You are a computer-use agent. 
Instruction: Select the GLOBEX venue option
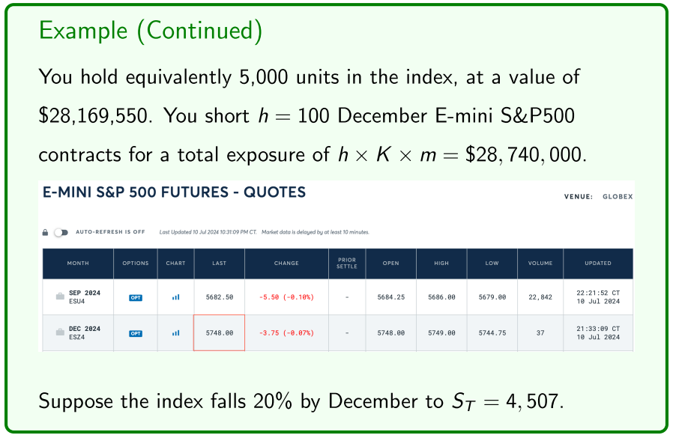click(618, 197)
